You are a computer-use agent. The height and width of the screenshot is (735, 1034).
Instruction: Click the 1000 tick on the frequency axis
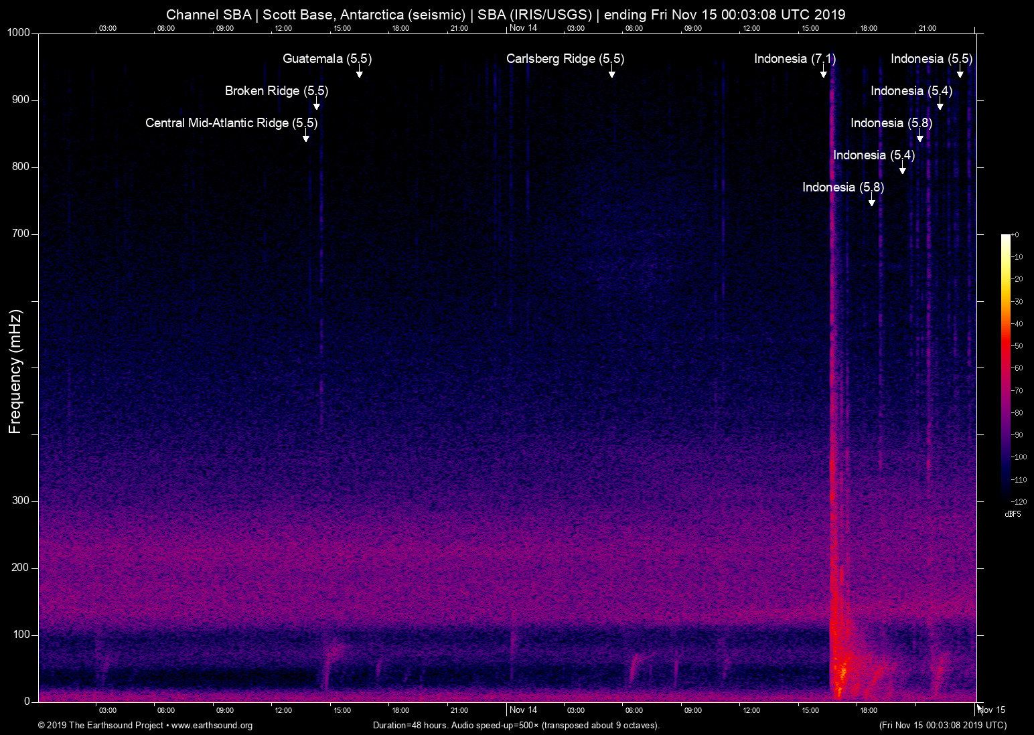(x=19, y=33)
